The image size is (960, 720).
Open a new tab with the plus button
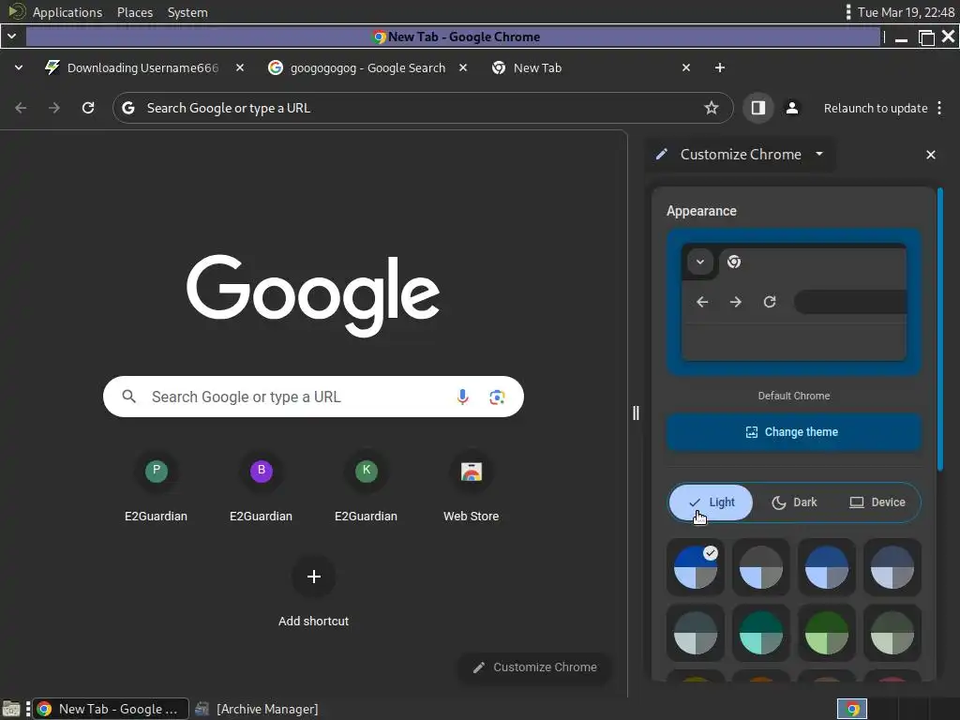click(x=720, y=67)
